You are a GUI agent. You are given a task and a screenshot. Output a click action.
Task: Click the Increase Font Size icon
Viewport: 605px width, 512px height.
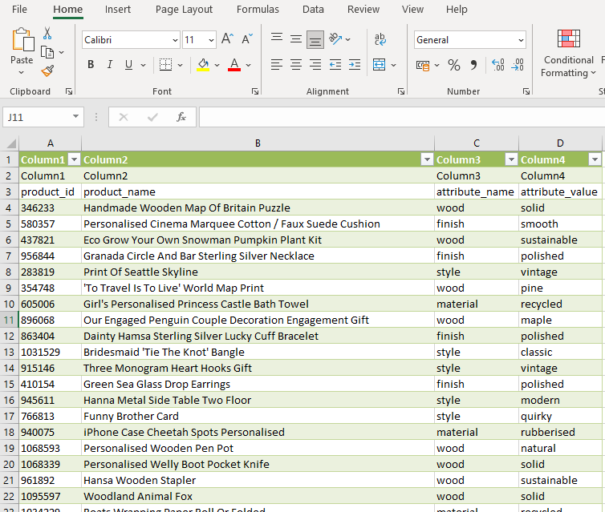[227, 39]
